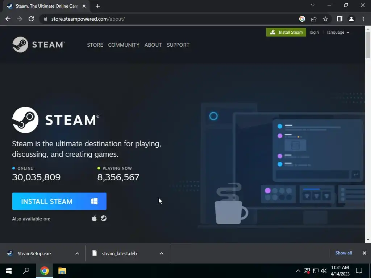The width and height of the screenshot is (371, 278).
Task: Select the Apple macOS download icon
Action: (x=94, y=218)
